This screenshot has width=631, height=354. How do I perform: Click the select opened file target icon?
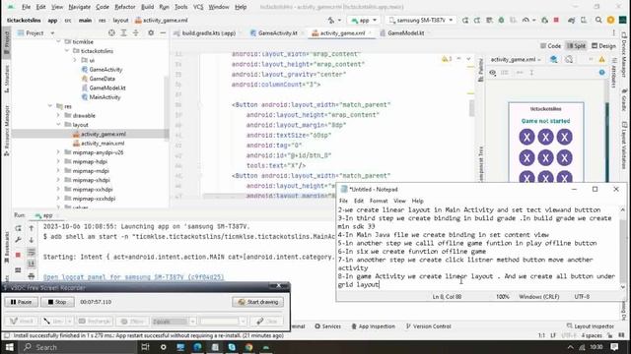tap(111, 32)
